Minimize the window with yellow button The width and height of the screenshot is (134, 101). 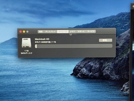click(x=24, y=32)
